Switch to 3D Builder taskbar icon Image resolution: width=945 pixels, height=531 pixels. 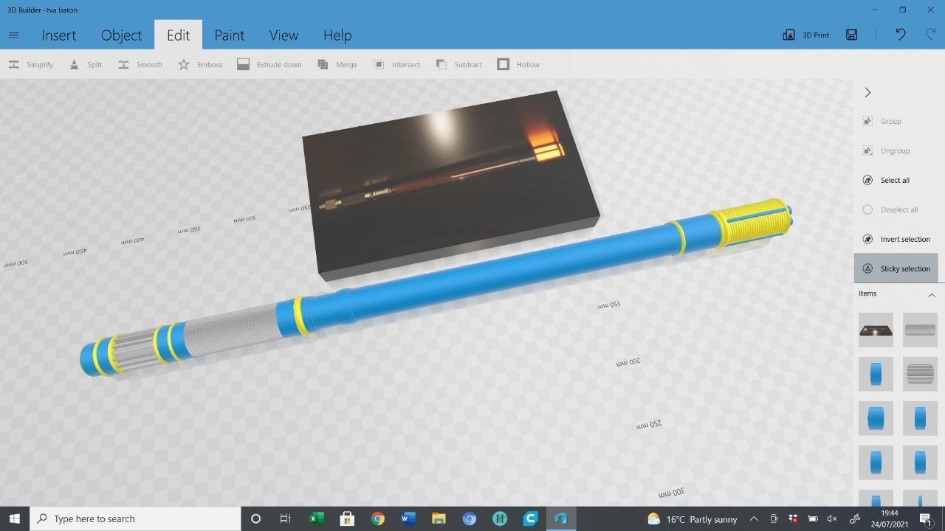coord(560,518)
